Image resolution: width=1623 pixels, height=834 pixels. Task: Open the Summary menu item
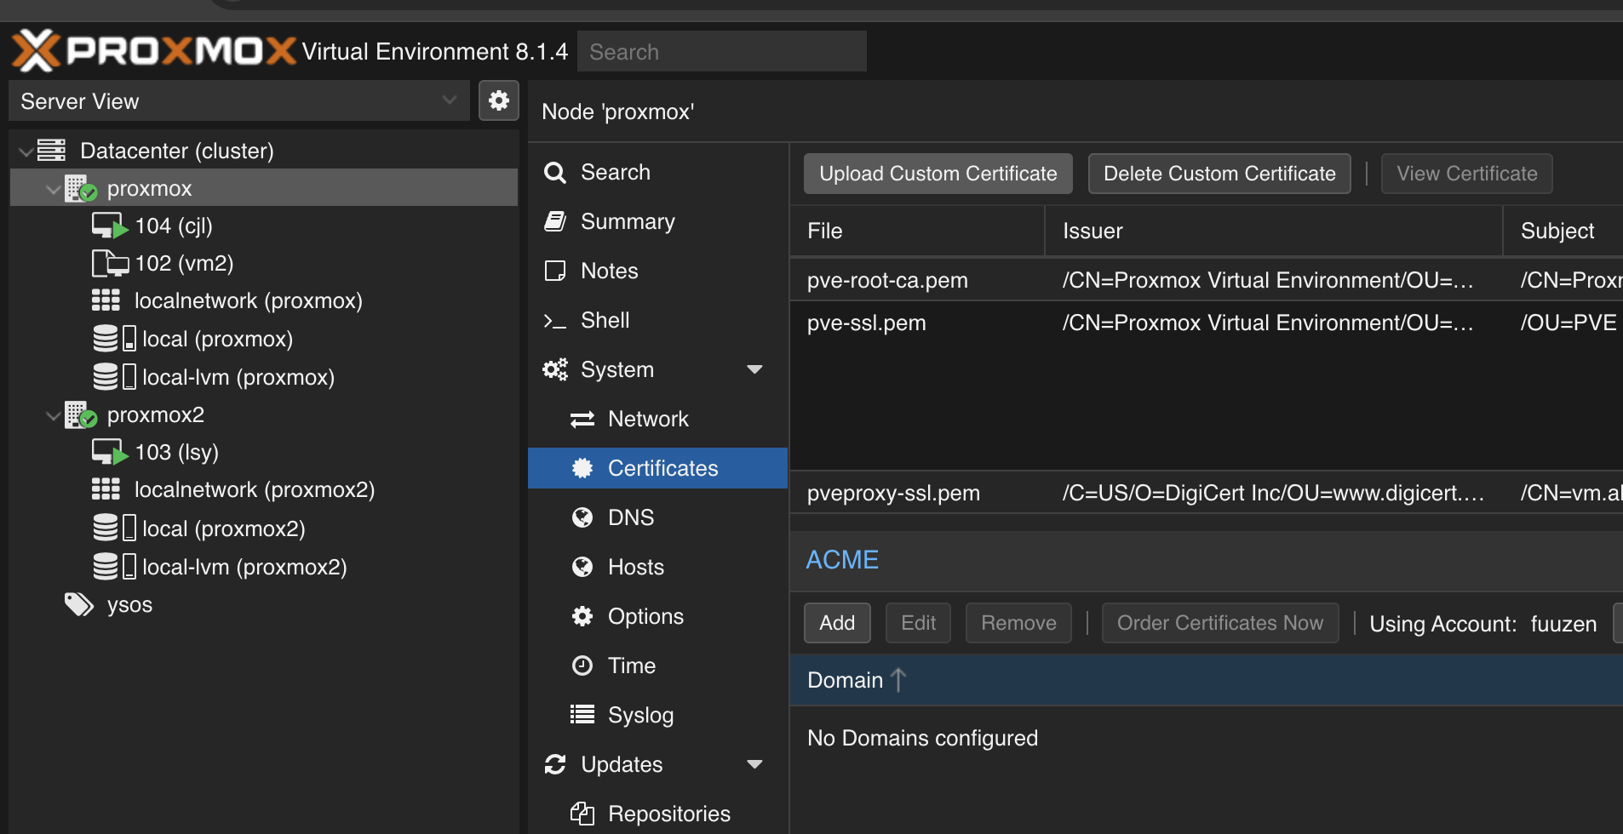[x=657, y=221]
